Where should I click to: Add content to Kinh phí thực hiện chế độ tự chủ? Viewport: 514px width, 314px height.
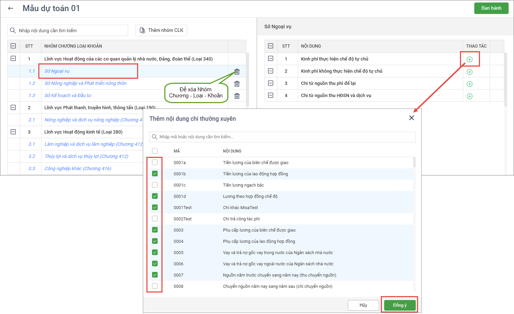coord(470,59)
